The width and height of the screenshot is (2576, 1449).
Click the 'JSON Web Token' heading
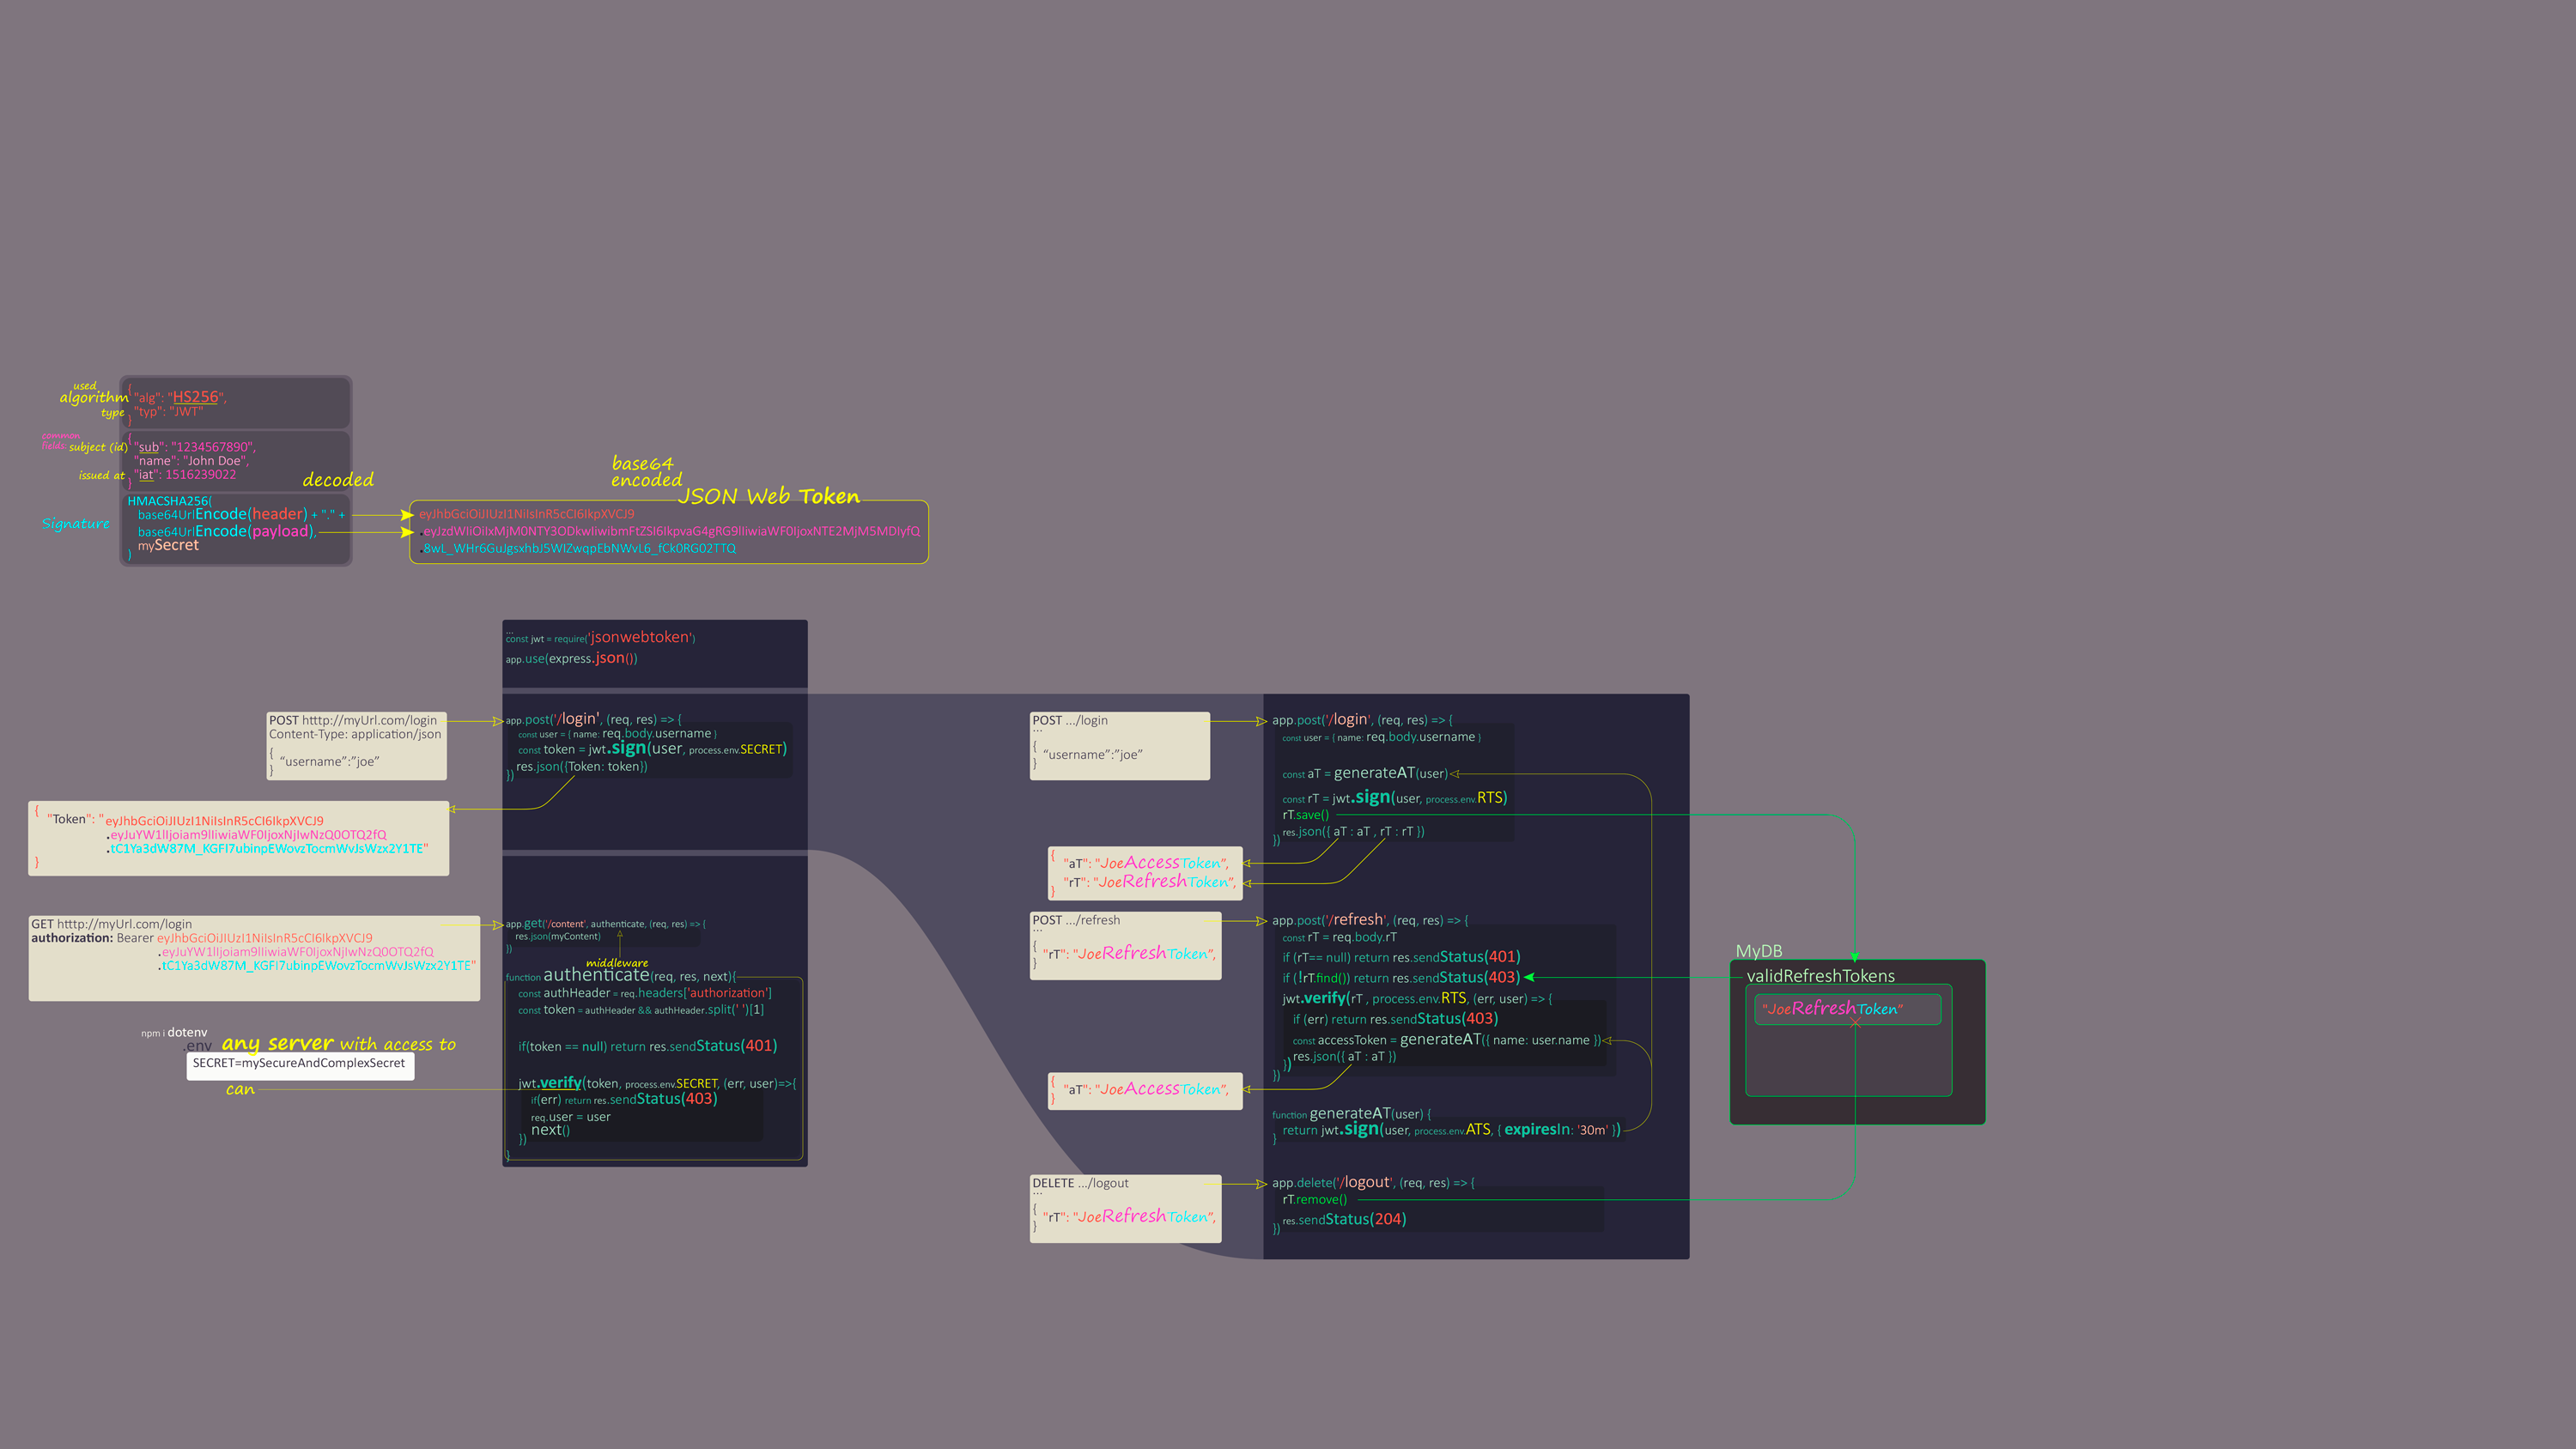tap(769, 496)
